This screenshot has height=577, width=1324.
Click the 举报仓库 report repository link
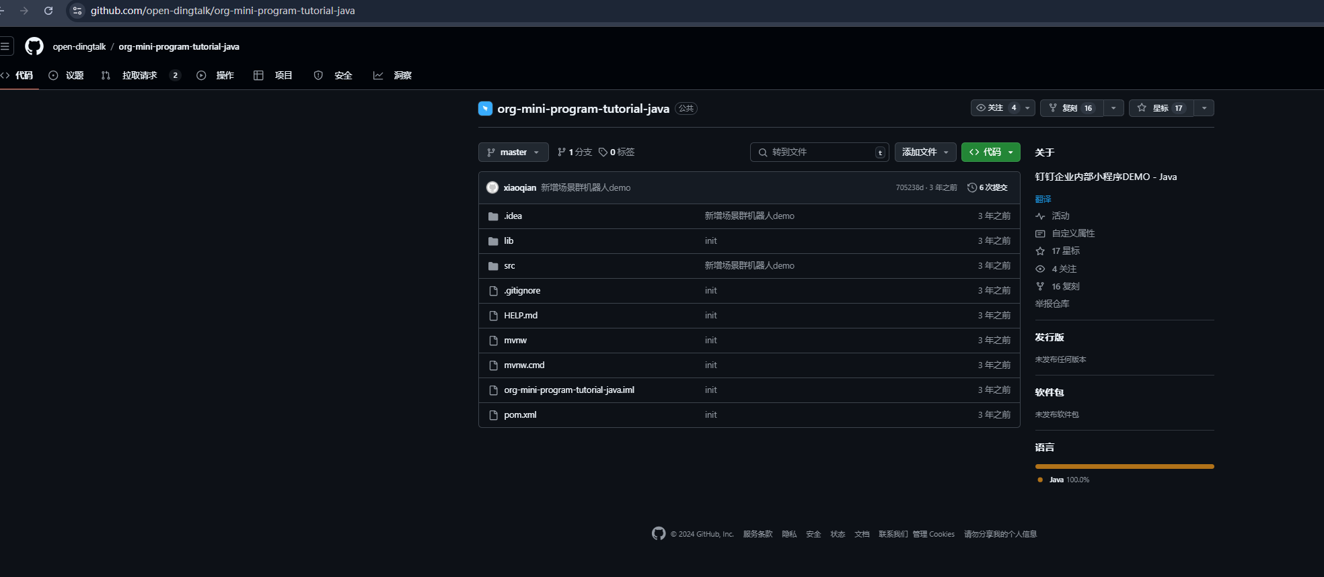(1052, 304)
